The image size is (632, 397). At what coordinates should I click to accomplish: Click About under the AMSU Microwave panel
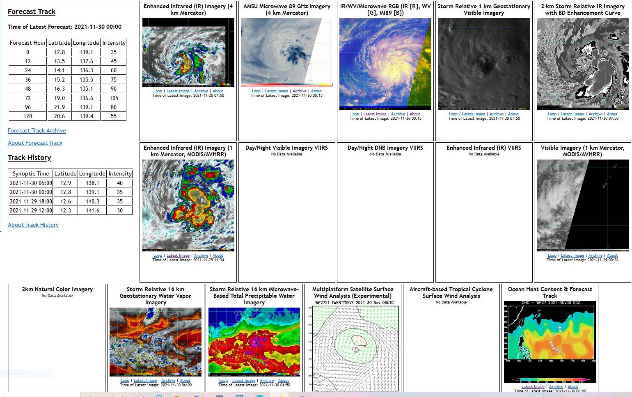[316, 91]
